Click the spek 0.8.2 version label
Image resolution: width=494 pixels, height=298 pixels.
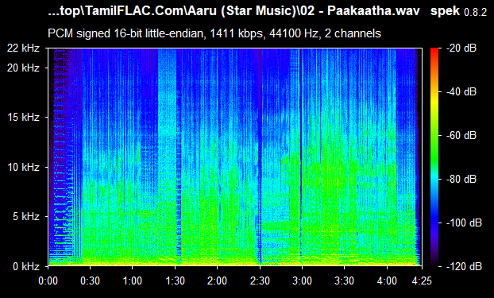point(458,11)
